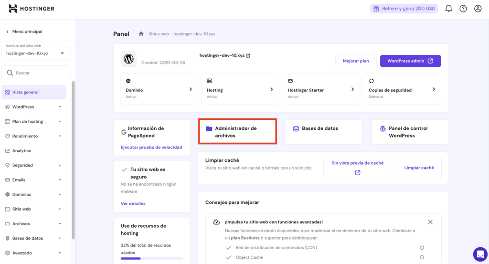The image size is (489, 264).
Task: Click the Hostinger logo
Action: click(32, 9)
